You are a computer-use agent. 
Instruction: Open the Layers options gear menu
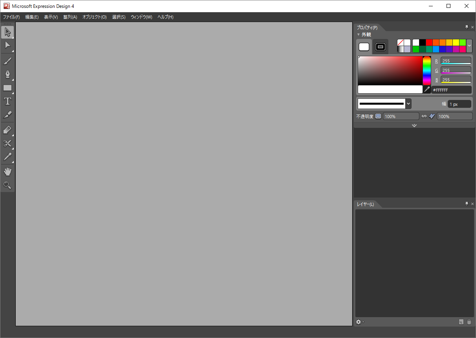(x=360, y=322)
